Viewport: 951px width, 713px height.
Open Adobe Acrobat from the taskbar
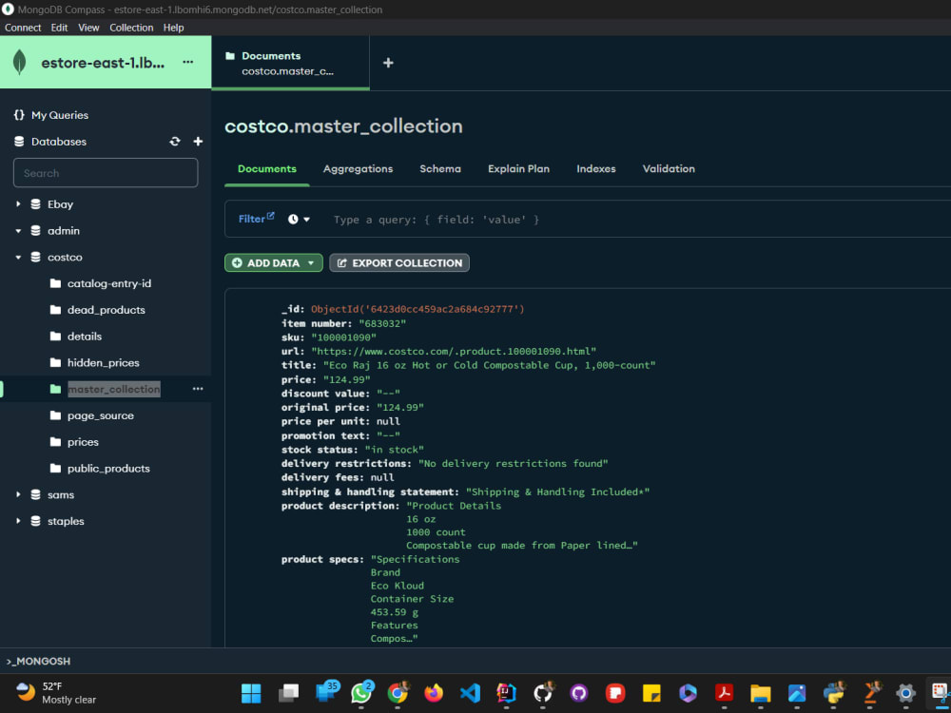(x=724, y=692)
